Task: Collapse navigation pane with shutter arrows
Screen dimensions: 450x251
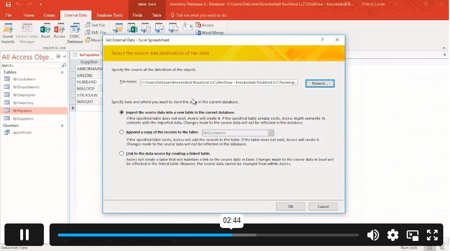Action: [65, 57]
